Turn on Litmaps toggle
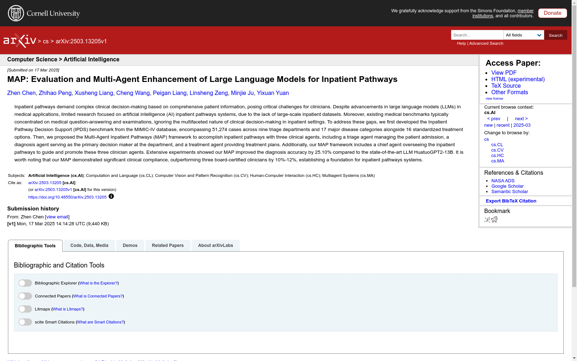 (25, 309)
